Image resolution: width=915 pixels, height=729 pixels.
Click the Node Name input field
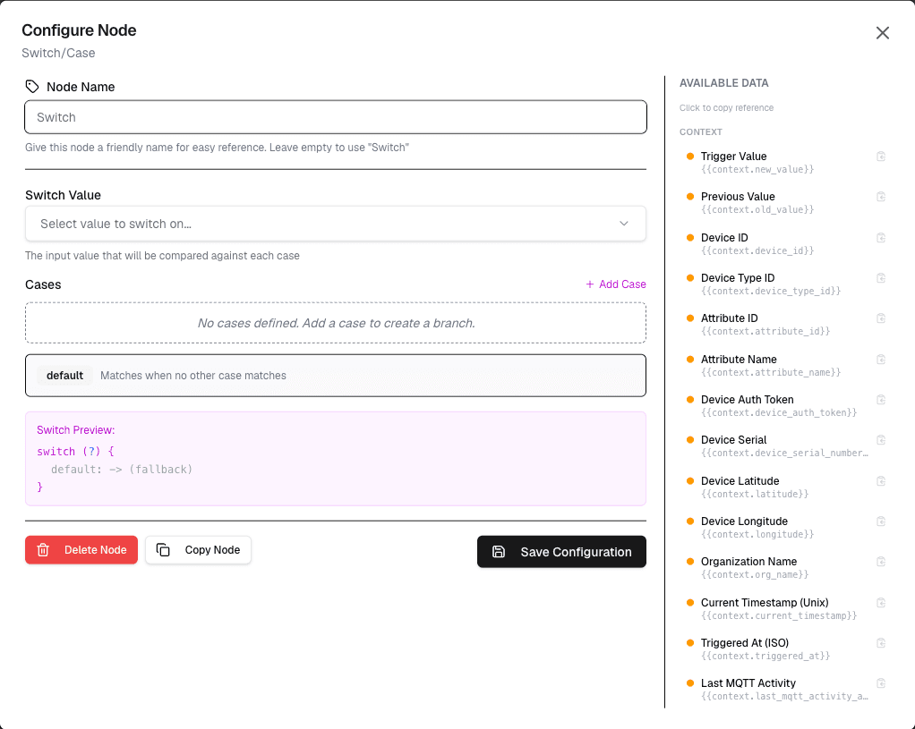(x=336, y=117)
